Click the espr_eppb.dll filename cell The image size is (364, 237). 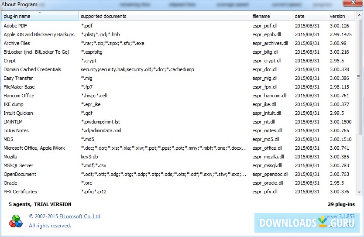(x=267, y=34)
